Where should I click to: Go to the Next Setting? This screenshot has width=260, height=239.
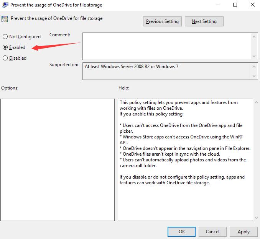[x=204, y=21]
